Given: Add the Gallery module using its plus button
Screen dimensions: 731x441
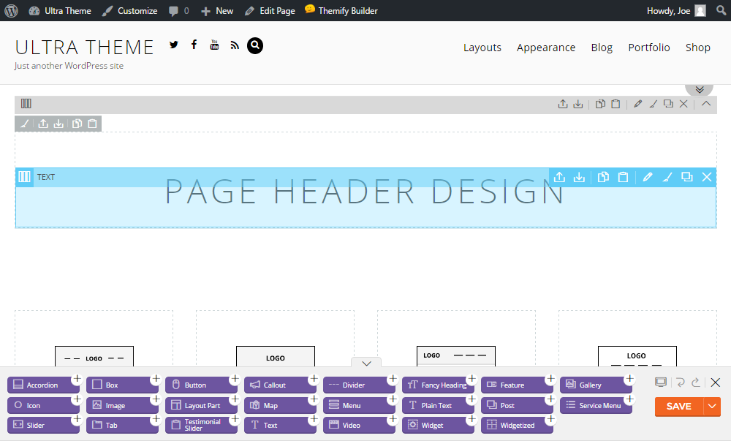Looking at the screenshot, I should pos(629,379).
